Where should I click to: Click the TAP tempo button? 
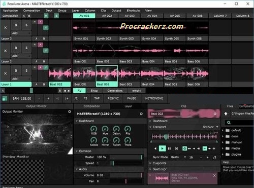pyautogui.click(x=97, y=98)
